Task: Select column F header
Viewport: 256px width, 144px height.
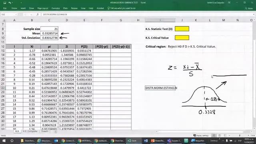Action: point(102,20)
